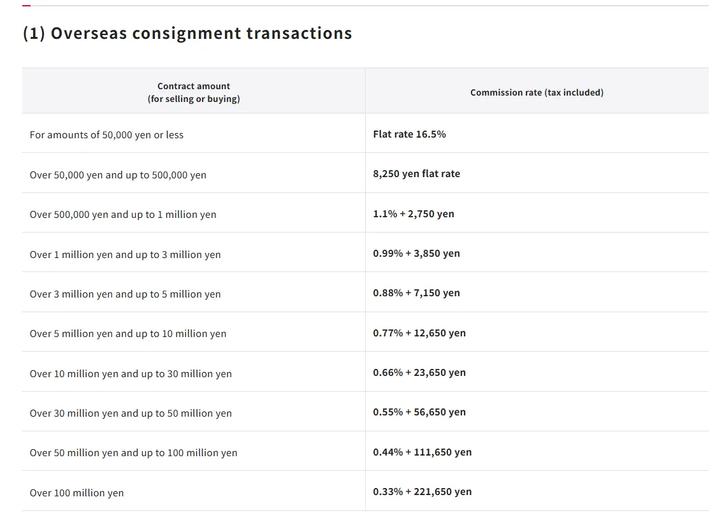Screen dimensions: 717x525
Task: Click the 1.1% + 2,750 yen cell
Action: [x=414, y=213]
